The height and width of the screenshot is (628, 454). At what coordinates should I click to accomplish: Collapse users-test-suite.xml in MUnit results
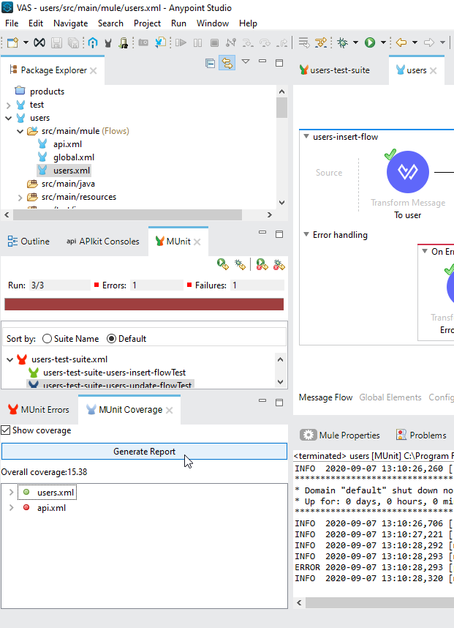coord(10,359)
